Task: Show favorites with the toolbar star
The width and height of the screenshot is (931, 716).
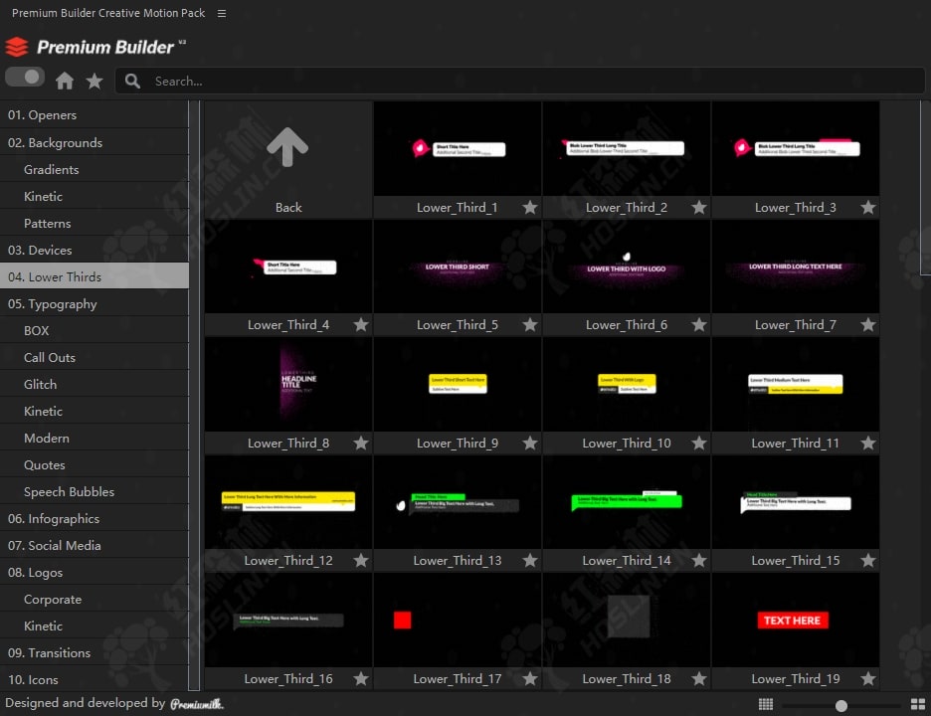Action: coord(94,81)
